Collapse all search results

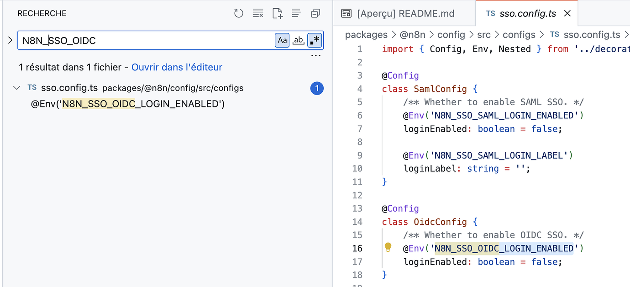(x=315, y=13)
